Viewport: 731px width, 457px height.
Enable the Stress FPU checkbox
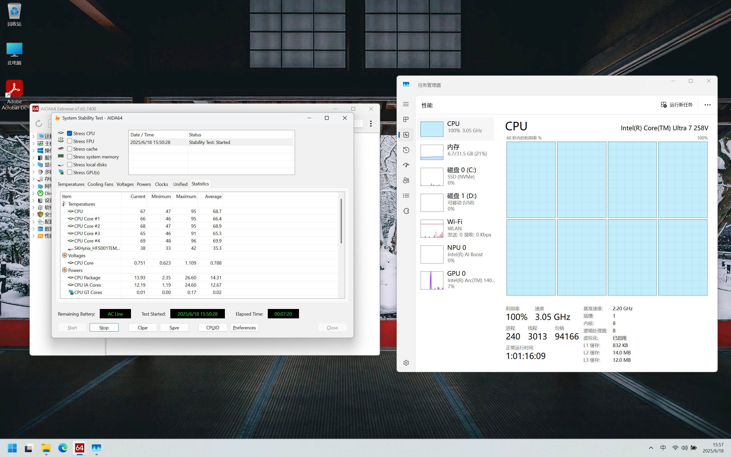[x=70, y=141]
